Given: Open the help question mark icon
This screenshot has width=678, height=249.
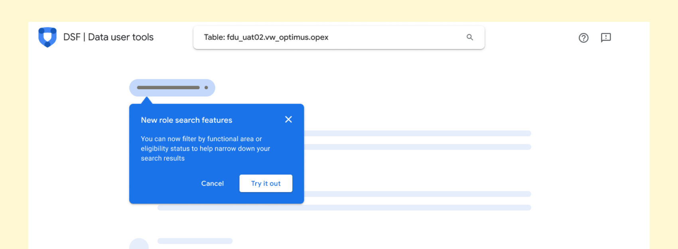Looking at the screenshot, I should 583,38.
